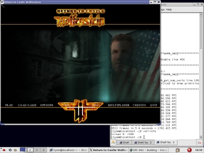Click QUIT in the Wolfenstein menu

tap(153, 105)
